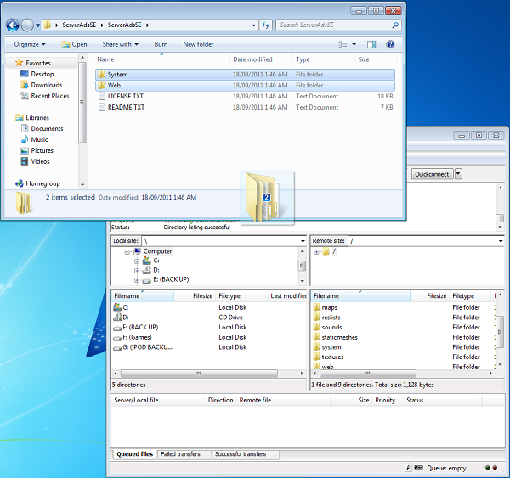Screen dimensions: 510x478
Task: Select F: (Games) in local file list
Action: pos(208,337)
